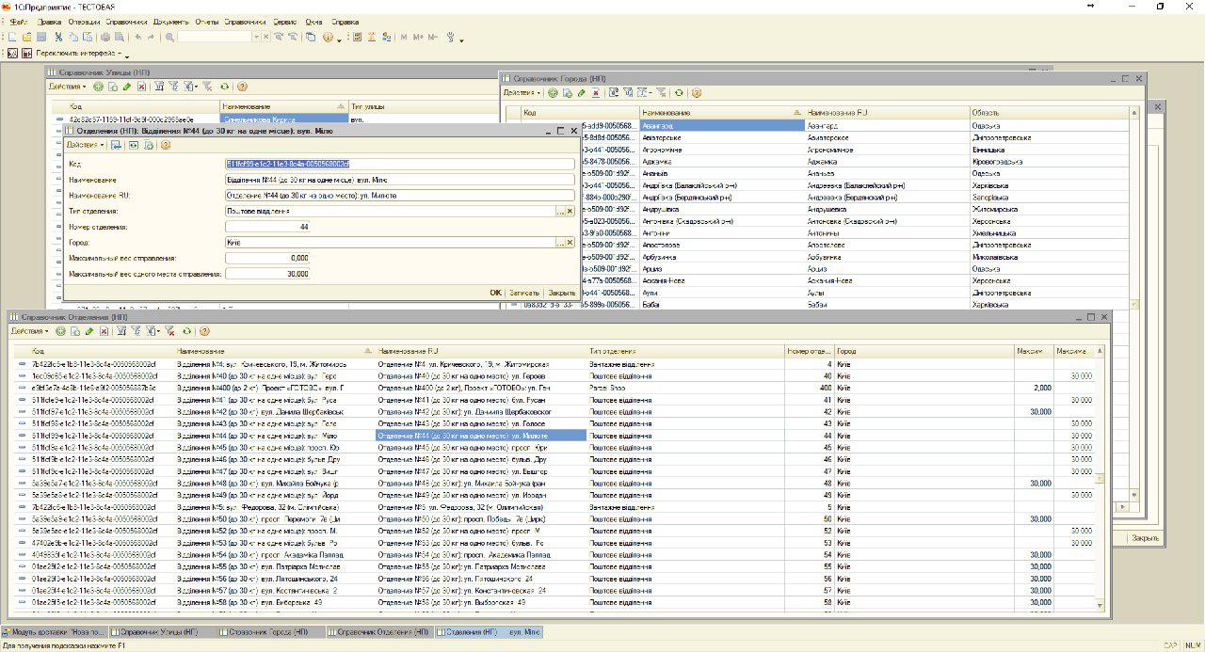The width and height of the screenshot is (1205, 652).
Task: Open help in Справочник Города toolbar
Action: coord(697,93)
